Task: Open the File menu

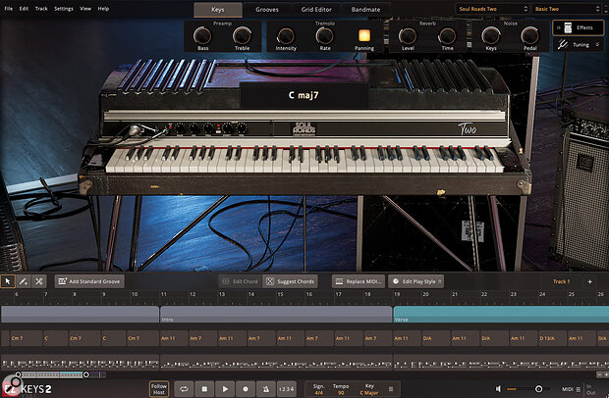Action: click(9, 9)
